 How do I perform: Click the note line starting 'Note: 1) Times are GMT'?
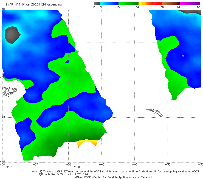click(x=115, y=172)
